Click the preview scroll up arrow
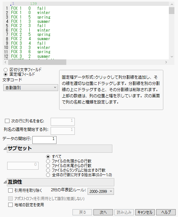 click(x=172, y=5)
